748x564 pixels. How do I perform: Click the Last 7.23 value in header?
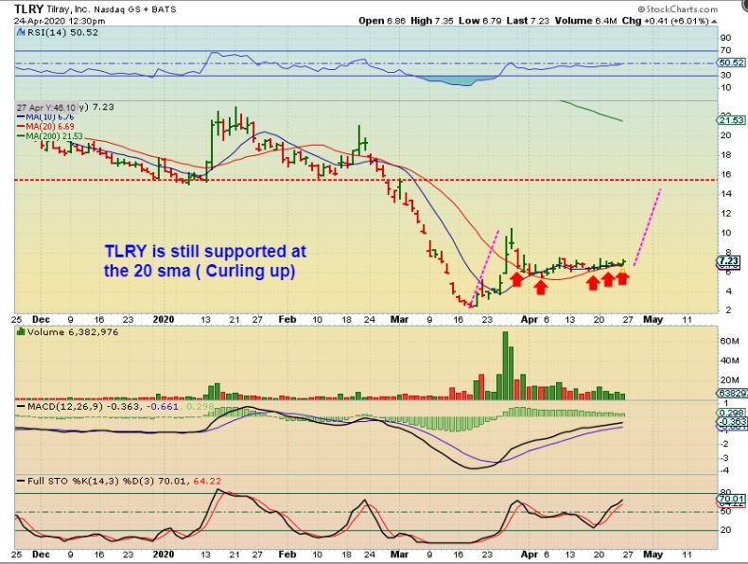click(x=528, y=21)
